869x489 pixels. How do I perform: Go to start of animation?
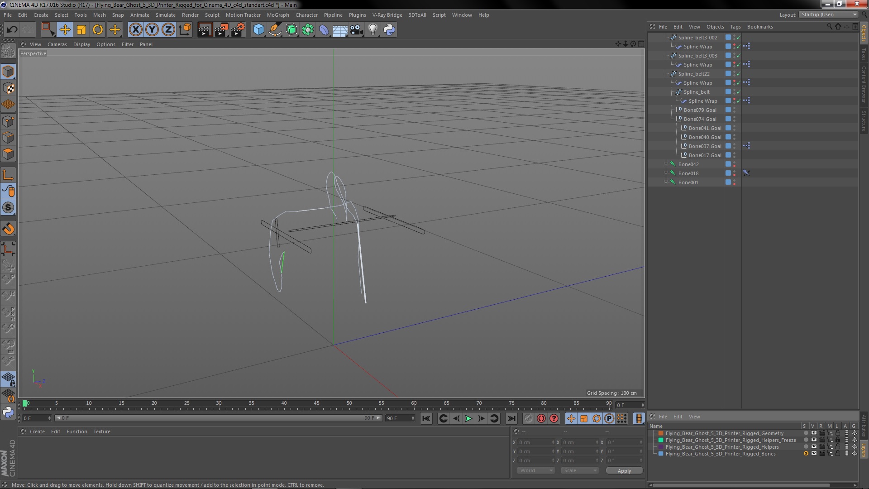426,418
